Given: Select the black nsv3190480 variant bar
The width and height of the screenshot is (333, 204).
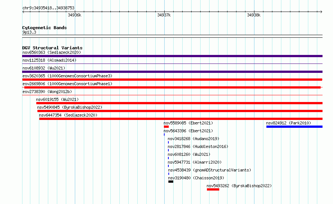Looking at the screenshot, I should 171,182.
